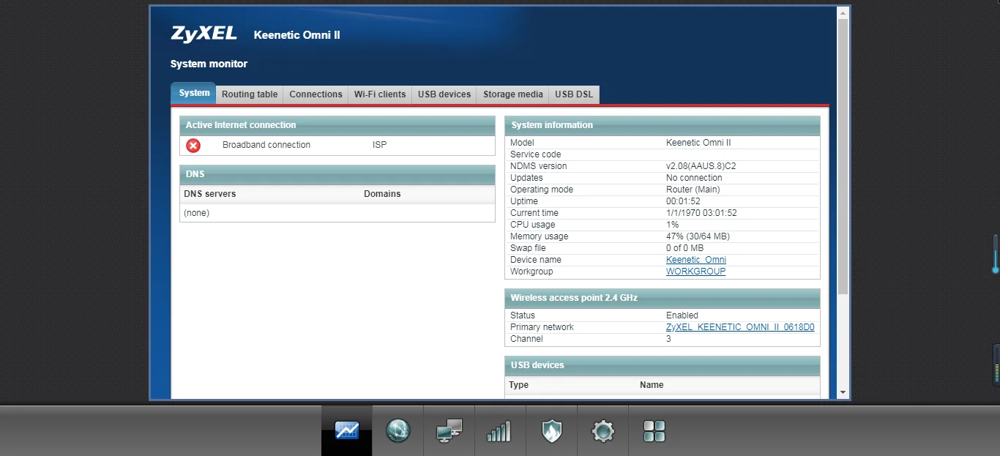Click the vertical scrollbar thumb
Image resolution: width=1000 pixels, height=456 pixels.
(843, 157)
